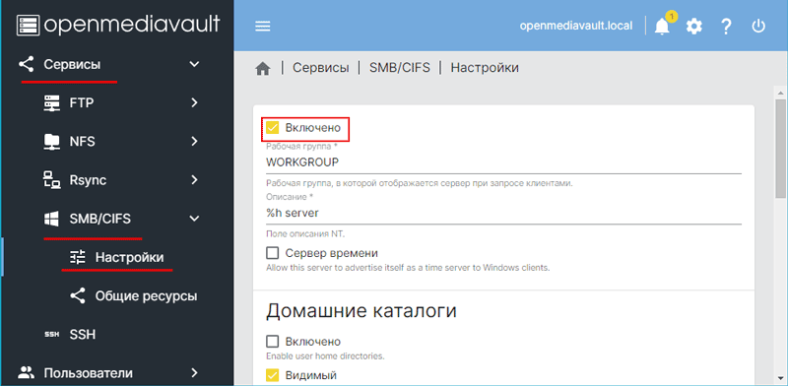Viewport: 788px width, 386px height.
Task: Open the gear settings menu
Action: pos(694,27)
